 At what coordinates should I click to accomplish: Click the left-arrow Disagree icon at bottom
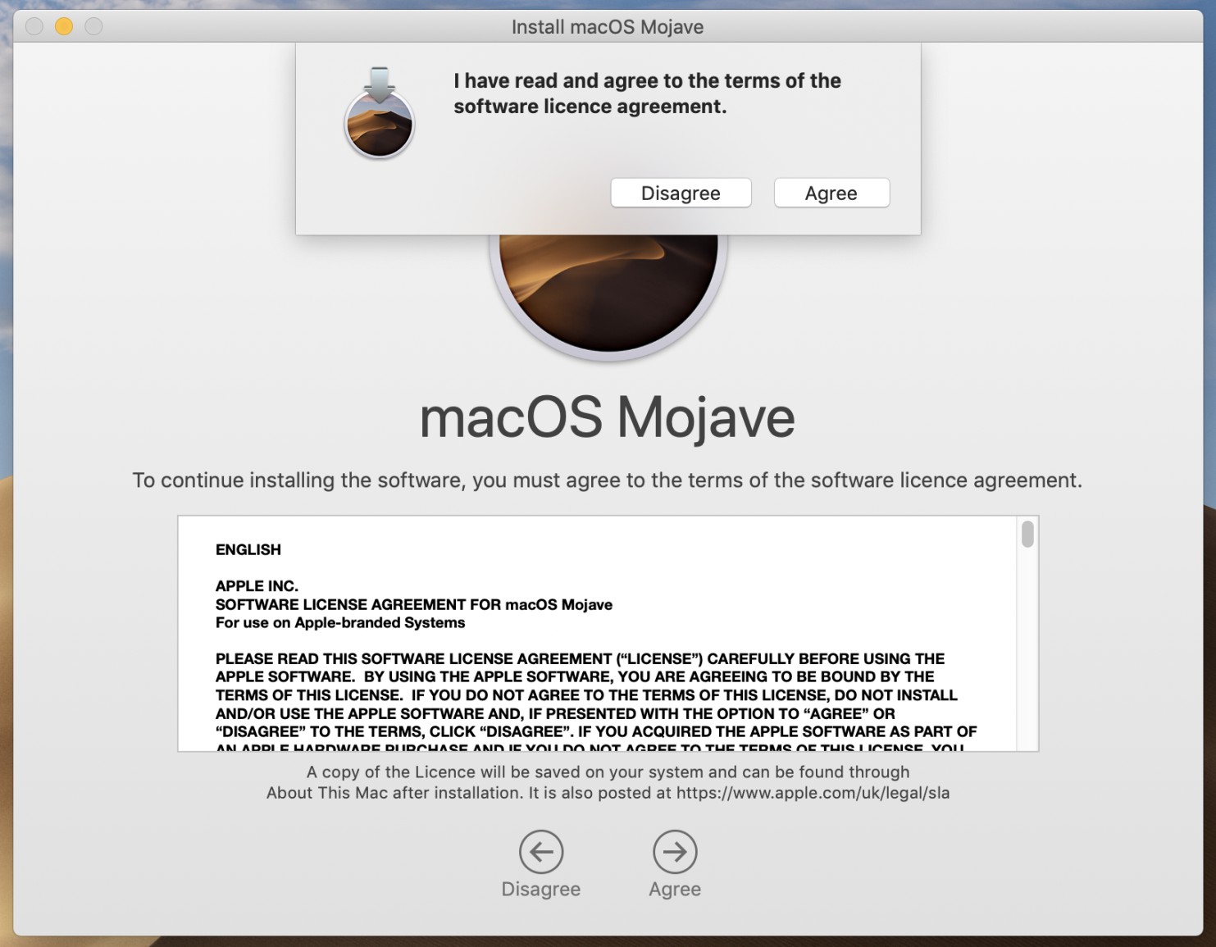[541, 852]
